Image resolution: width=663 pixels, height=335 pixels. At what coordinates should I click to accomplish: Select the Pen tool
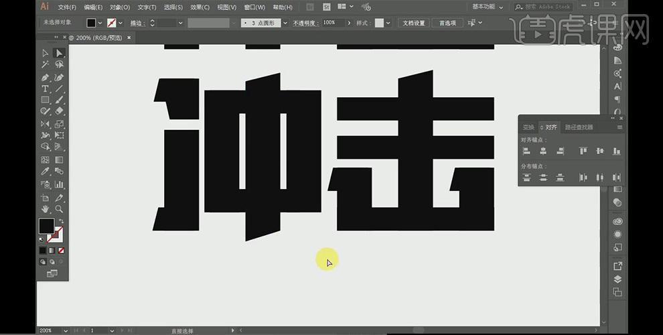pyautogui.click(x=46, y=78)
